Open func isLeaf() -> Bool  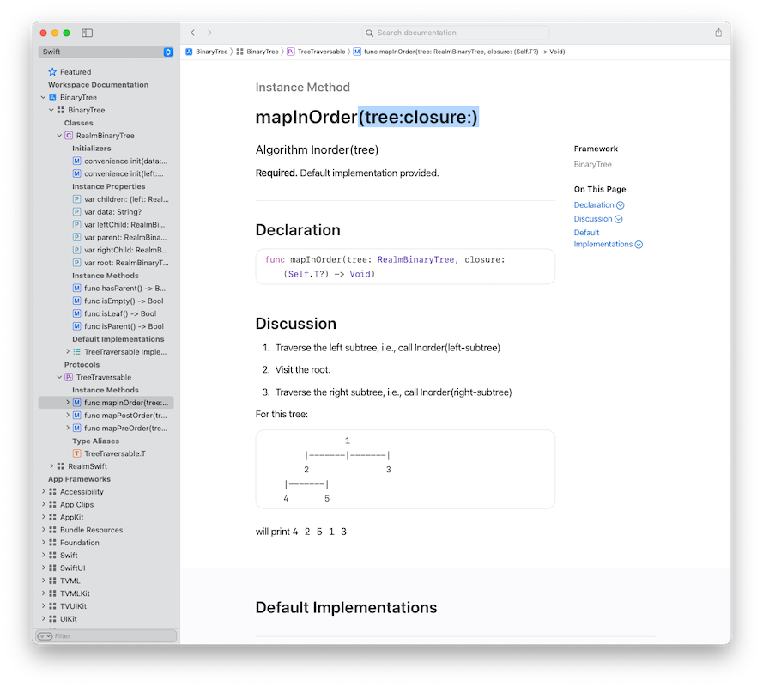click(x=119, y=313)
